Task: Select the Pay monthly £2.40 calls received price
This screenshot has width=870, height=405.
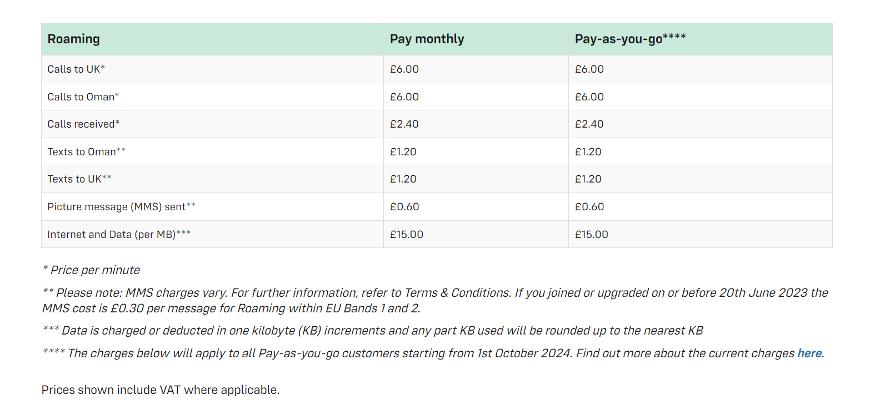Action: coord(404,124)
